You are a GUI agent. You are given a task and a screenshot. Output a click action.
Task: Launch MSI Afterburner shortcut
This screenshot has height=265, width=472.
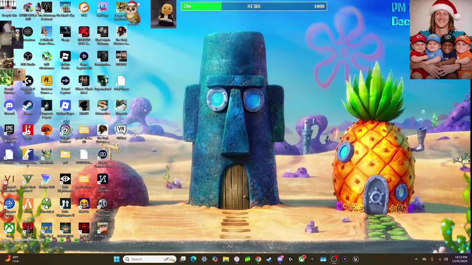[46, 60]
